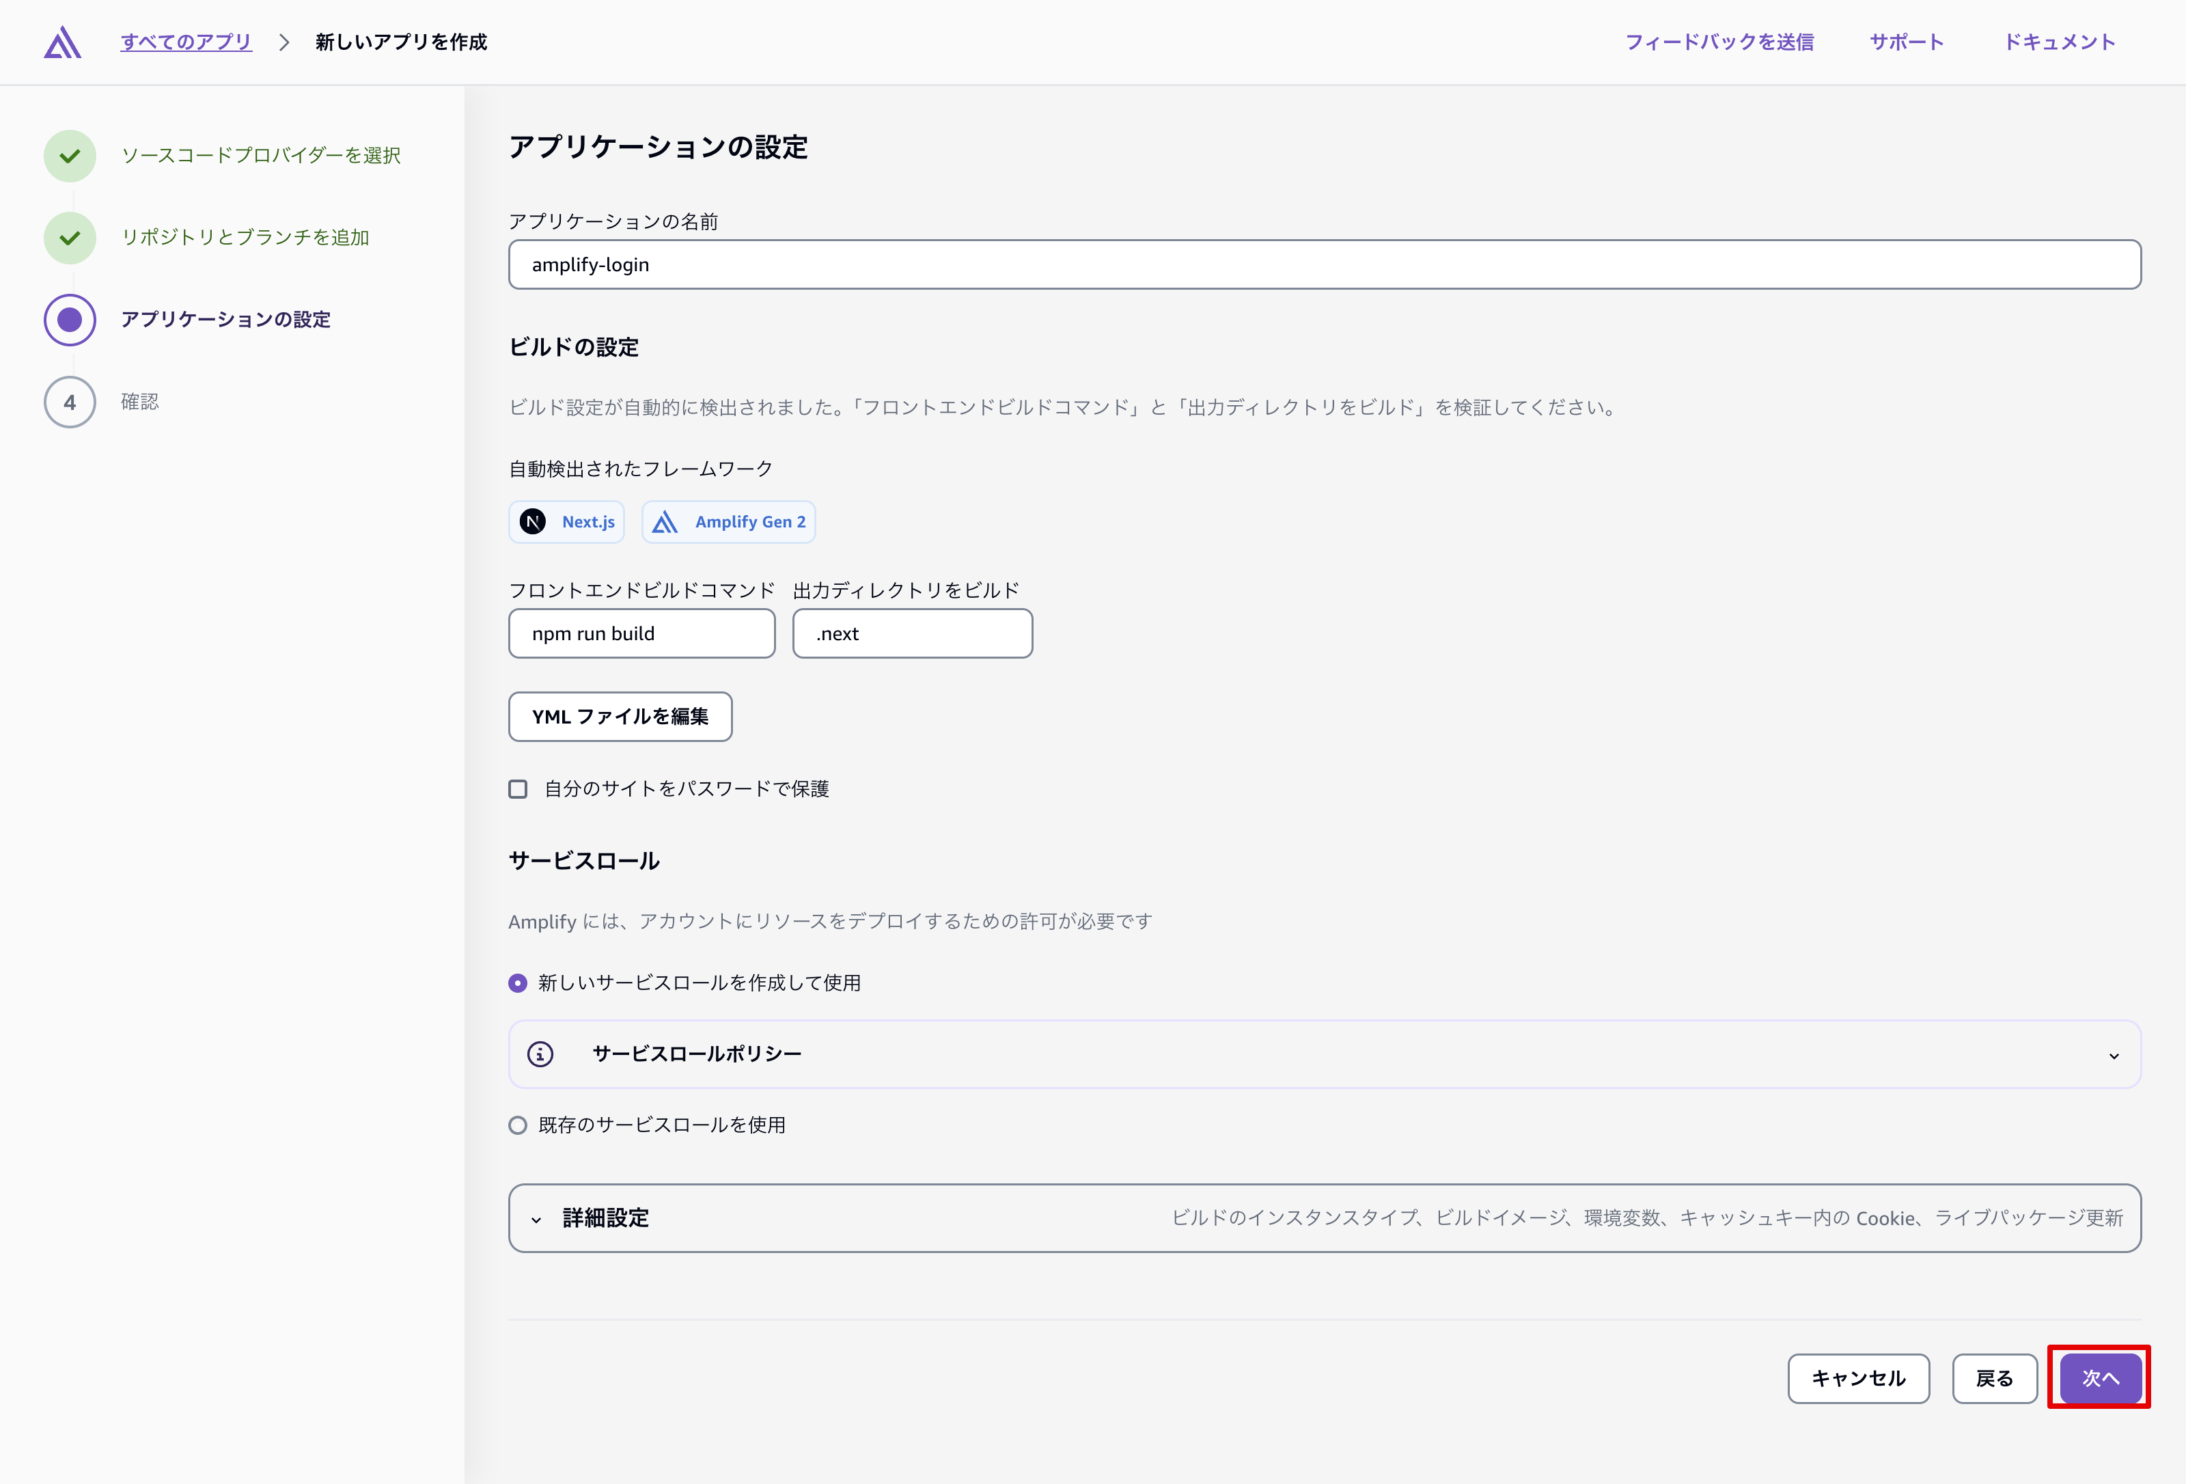
Task: Click the current step 3 purple circle
Action: (x=70, y=320)
